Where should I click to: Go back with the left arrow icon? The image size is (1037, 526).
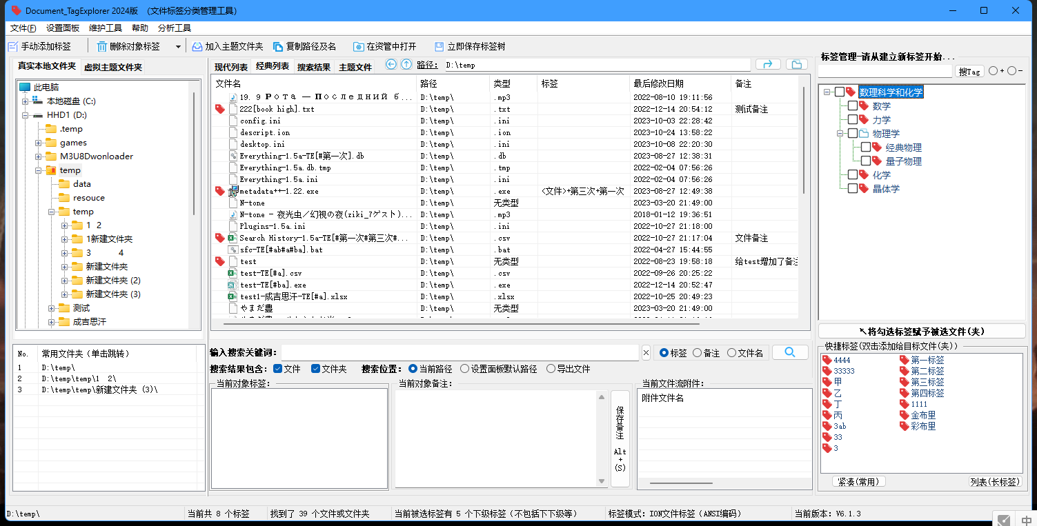point(391,65)
